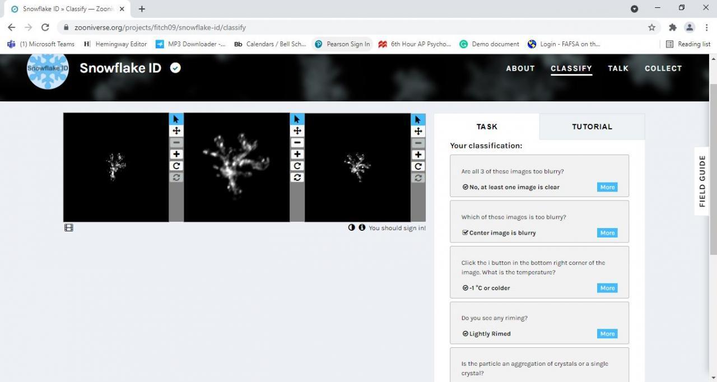Open a new browser tab
This screenshot has height=382, width=717.
click(142, 9)
